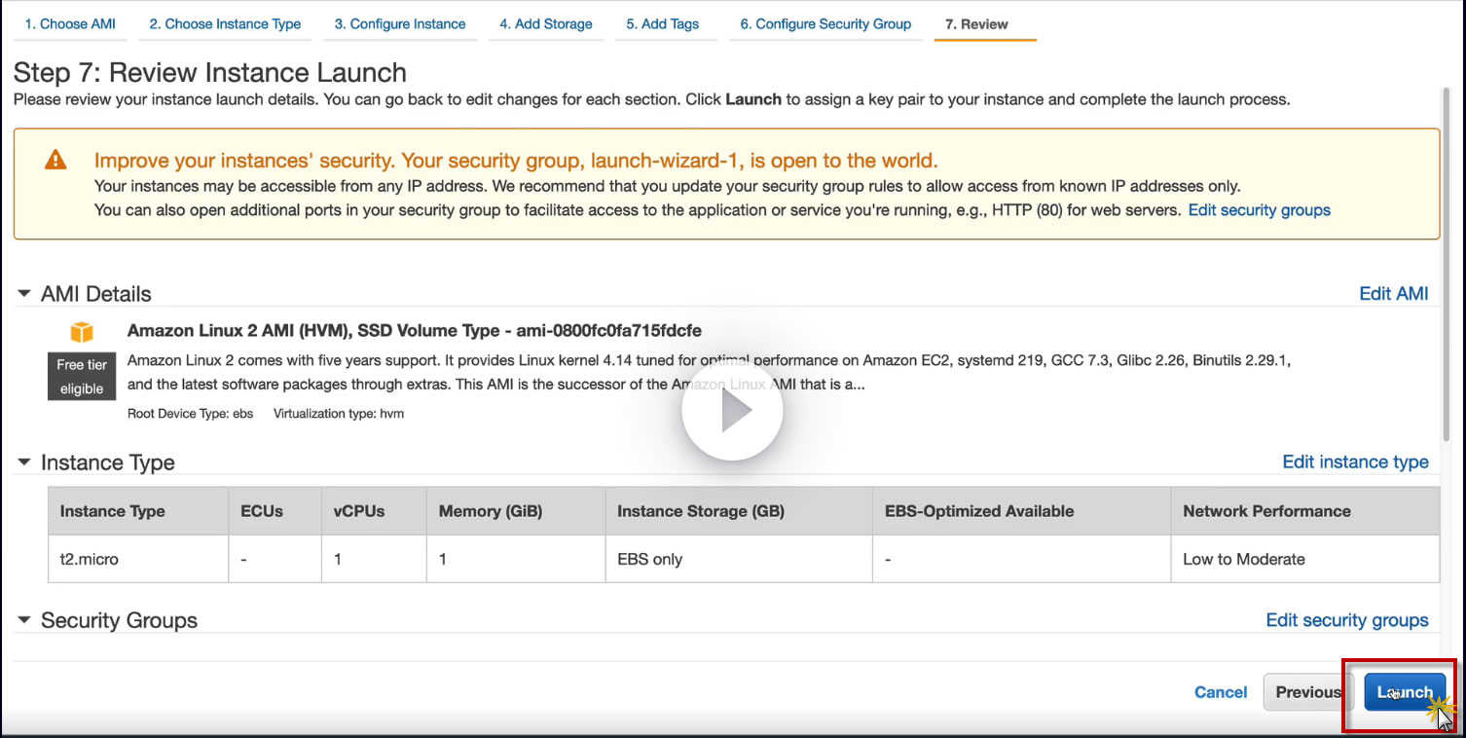Select the Review step tab
This screenshot has height=738, width=1466.
(976, 24)
